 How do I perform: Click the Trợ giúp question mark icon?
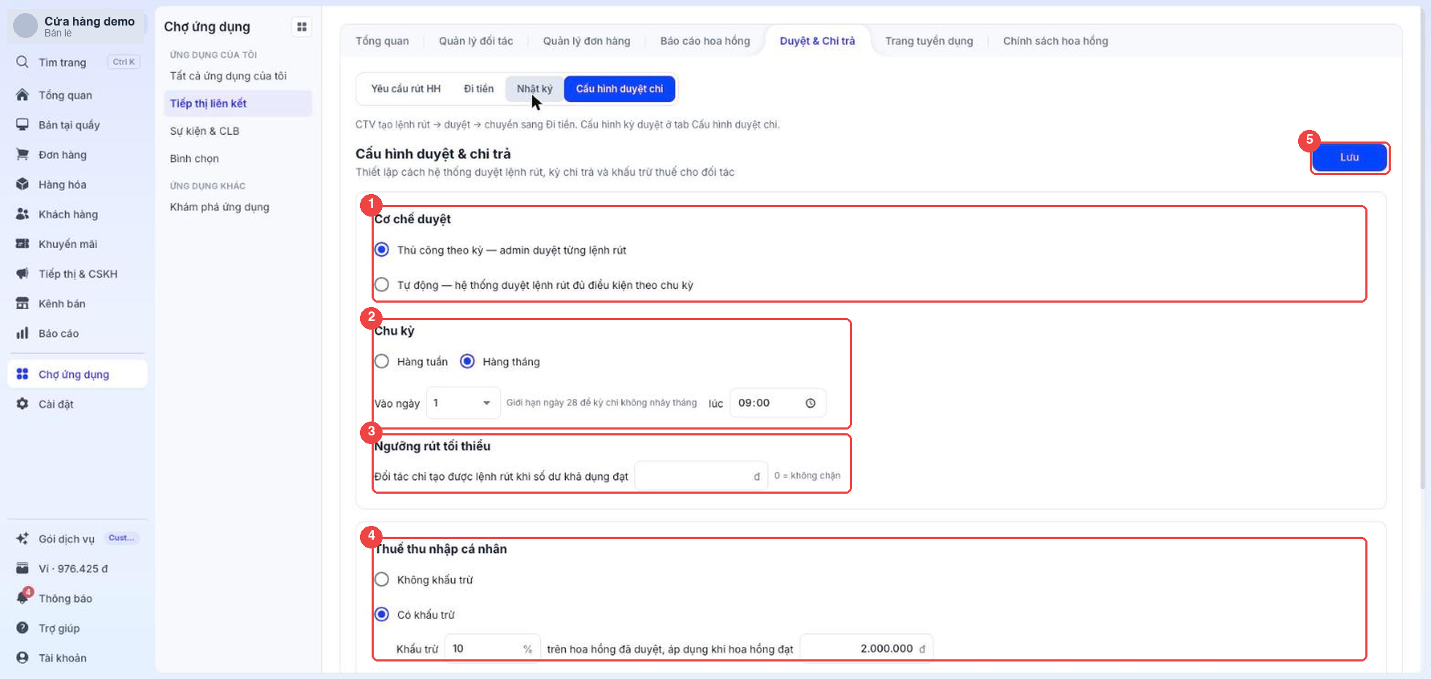pos(23,628)
